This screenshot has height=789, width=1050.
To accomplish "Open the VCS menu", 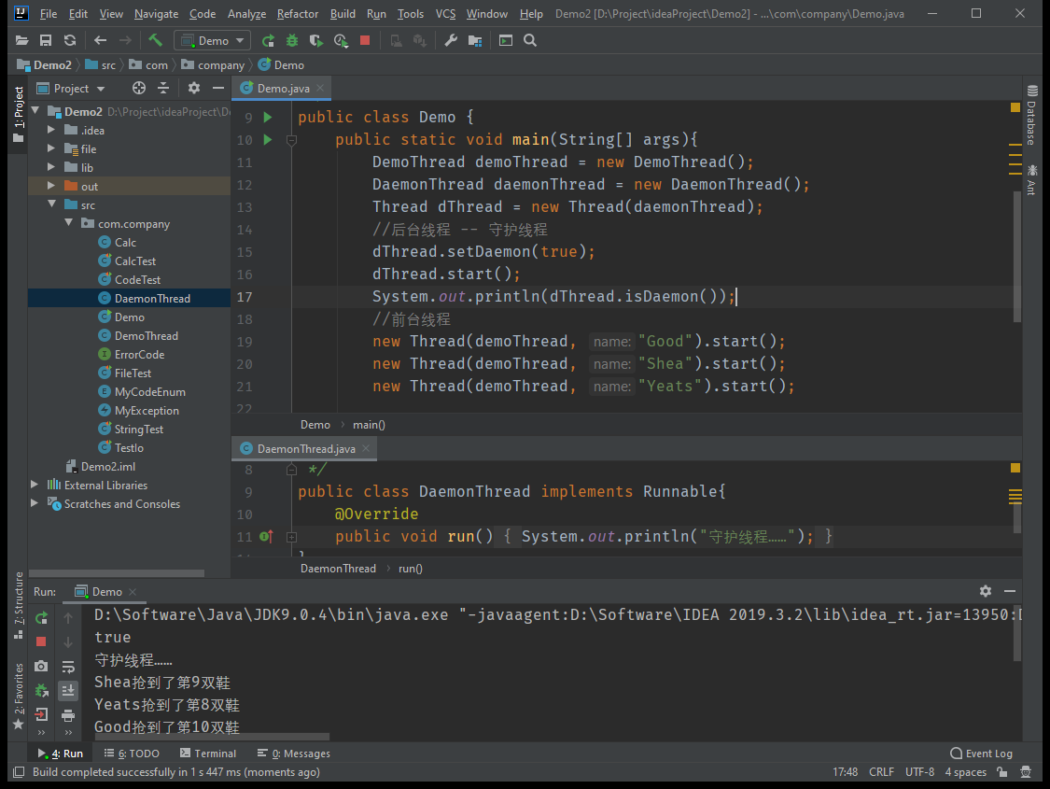I will (x=445, y=14).
